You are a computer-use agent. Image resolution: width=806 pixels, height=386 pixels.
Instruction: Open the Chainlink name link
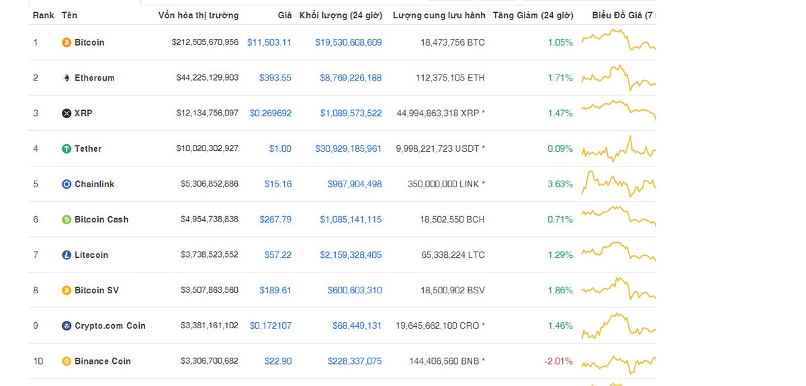tap(95, 184)
